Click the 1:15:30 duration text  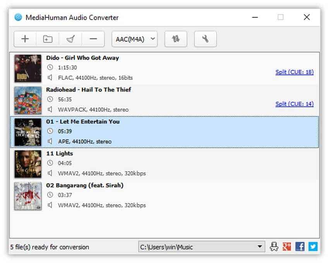[x=67, y=67]
